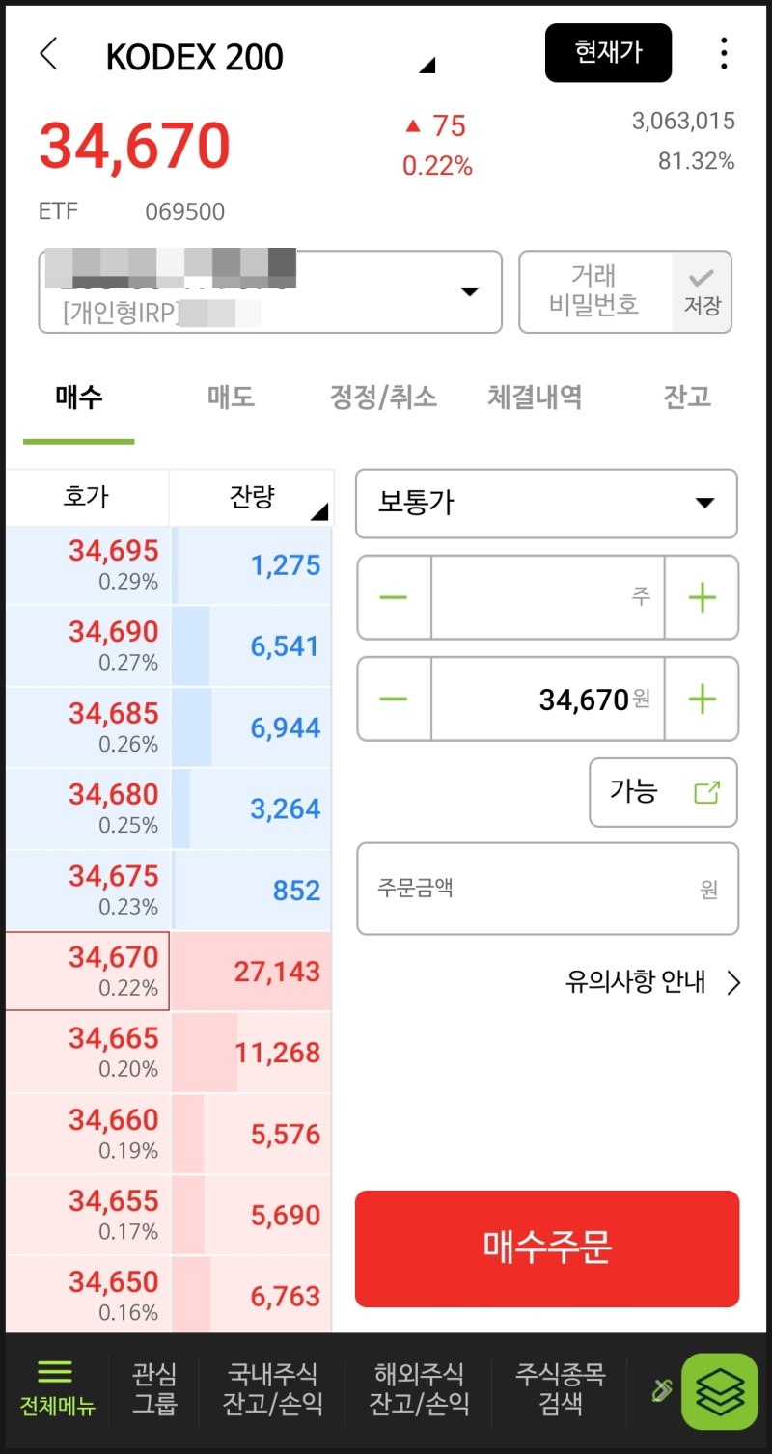The image size is (772, 1454).
Task: Tap the green layers icon bottom right corner
Action: point(719,1390)
